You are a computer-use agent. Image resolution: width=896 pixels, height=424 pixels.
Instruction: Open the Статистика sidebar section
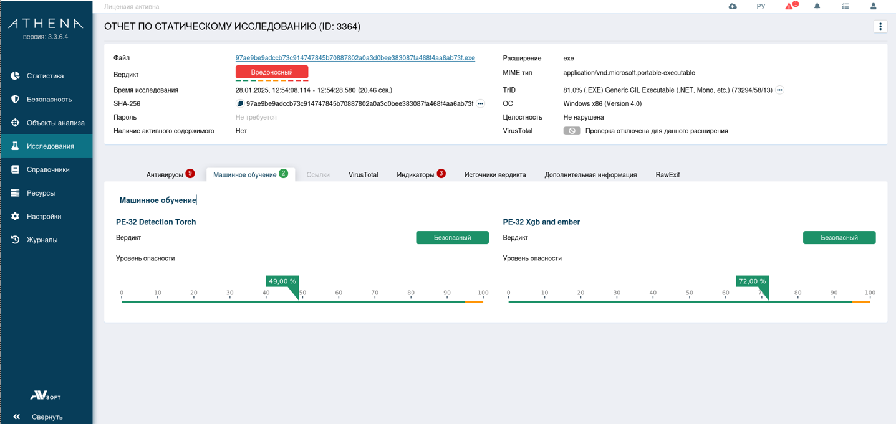coord(45,76)
